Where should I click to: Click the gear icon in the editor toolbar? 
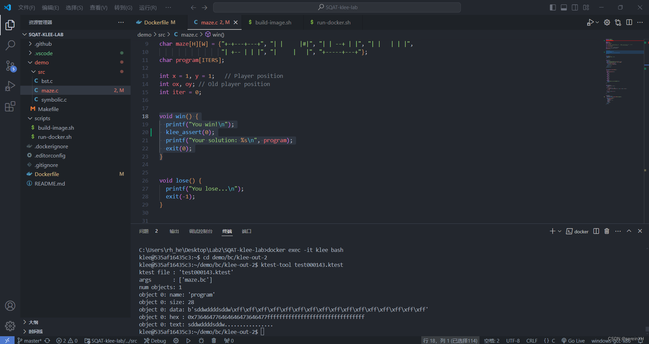(x=607, y=22)
